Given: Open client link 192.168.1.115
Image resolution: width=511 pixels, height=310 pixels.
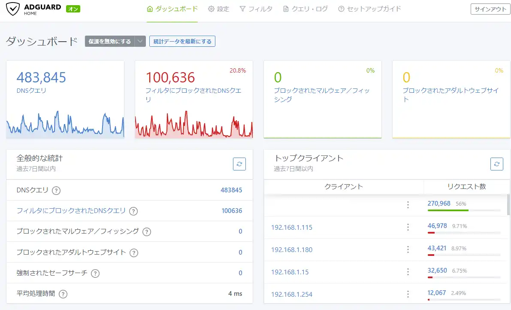Looking at the screenshot, I should pyautogui.click(x=292, y=227).
